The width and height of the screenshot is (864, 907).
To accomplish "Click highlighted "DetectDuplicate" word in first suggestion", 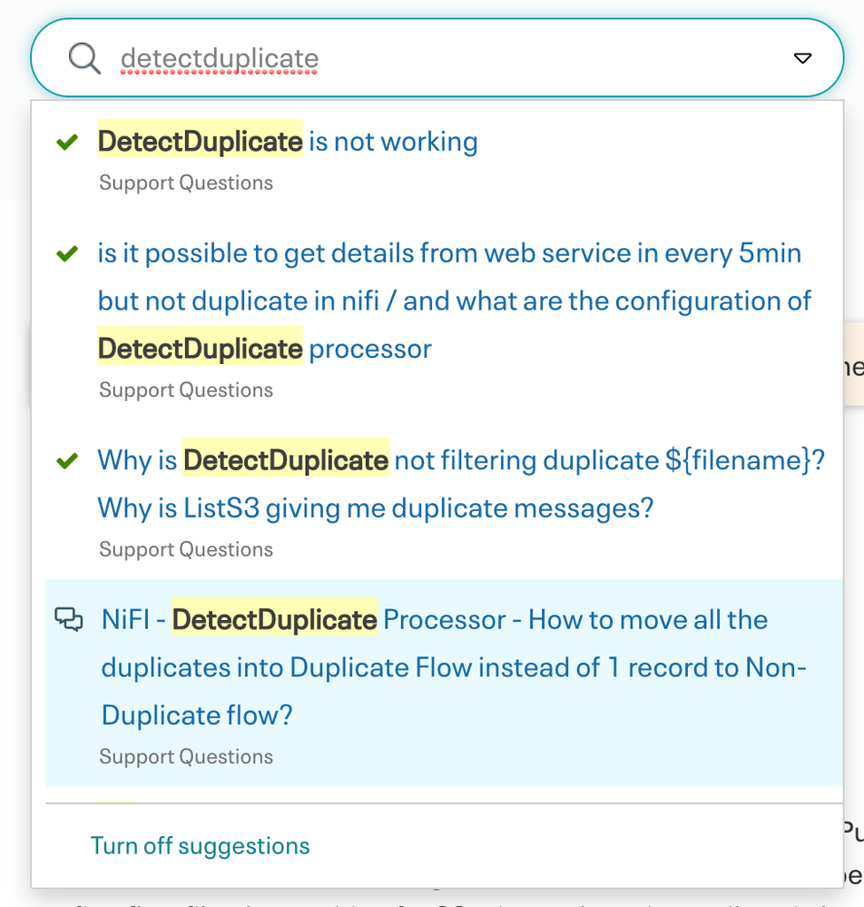I will (x=200, y=142).
